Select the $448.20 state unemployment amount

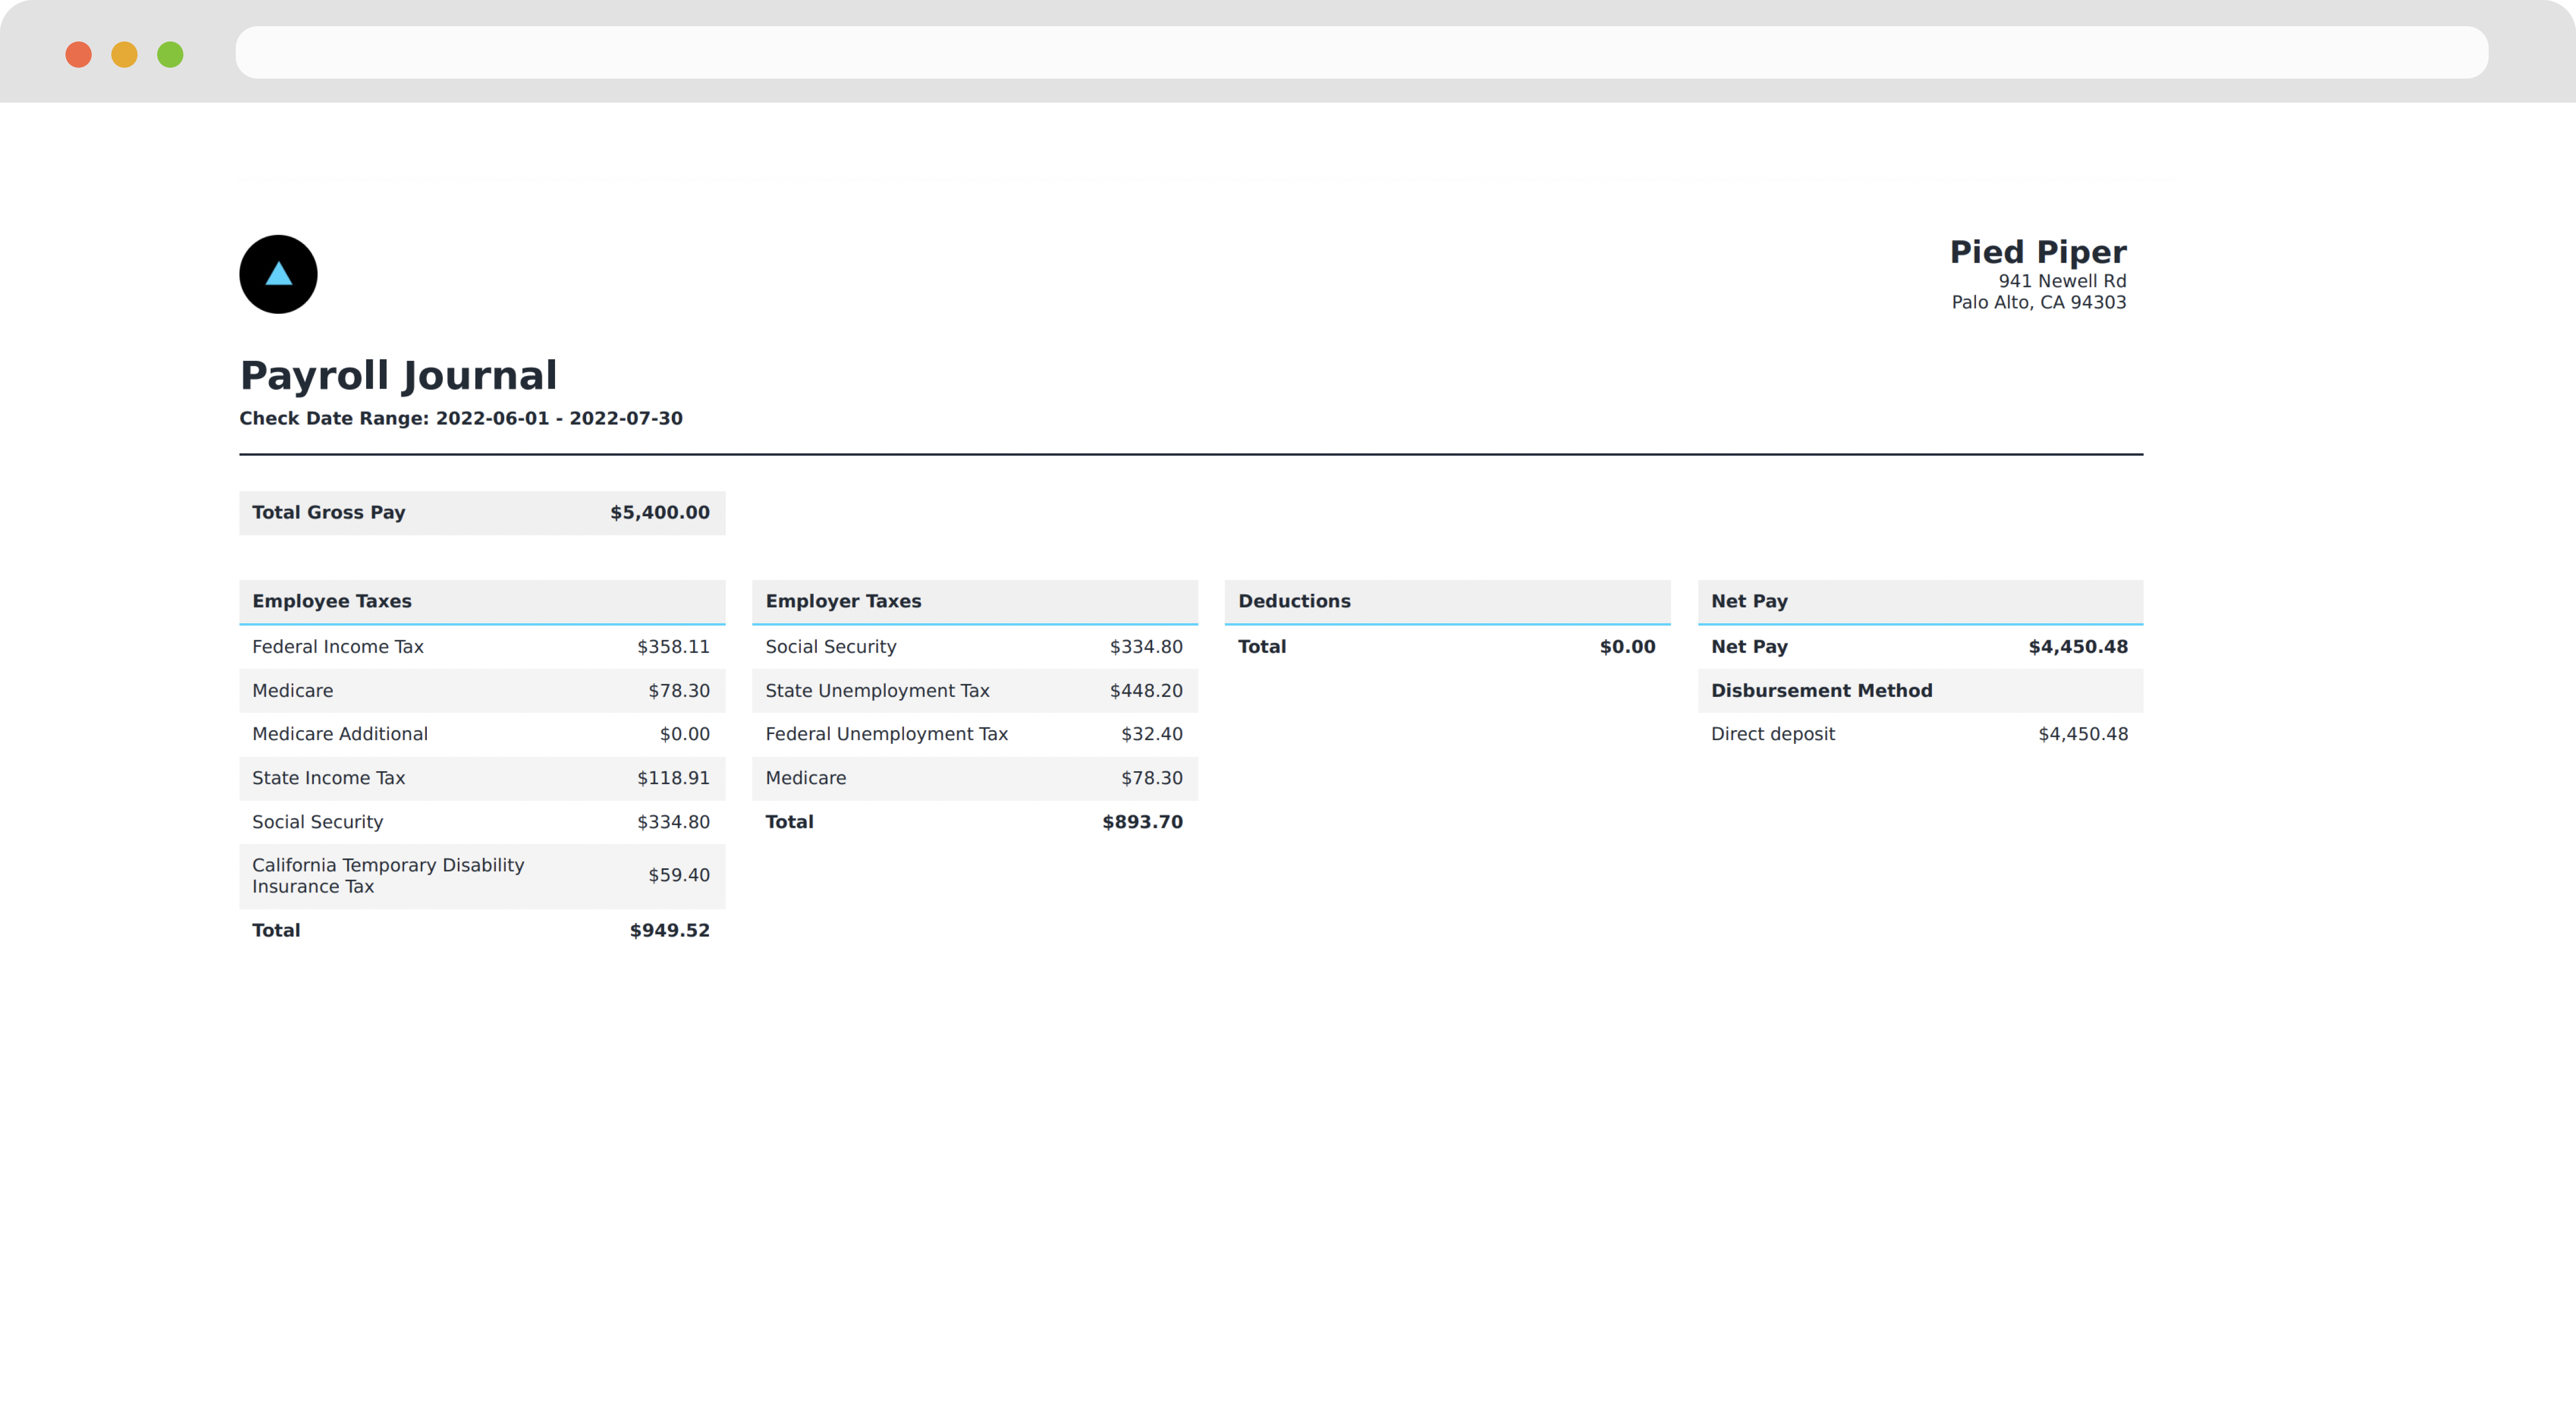click(1146, 691)
